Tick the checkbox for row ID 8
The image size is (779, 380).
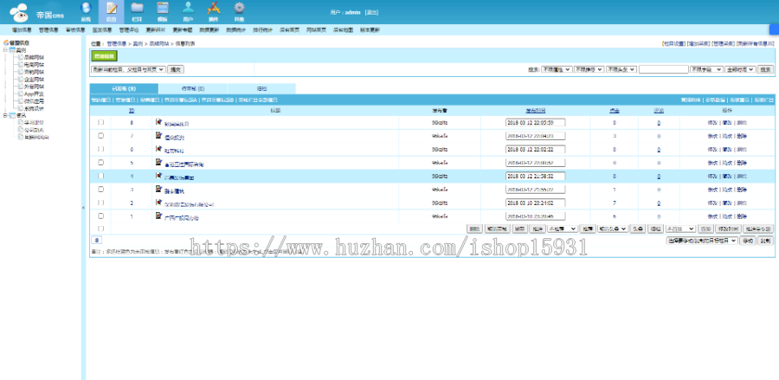[x=101, y=122]
